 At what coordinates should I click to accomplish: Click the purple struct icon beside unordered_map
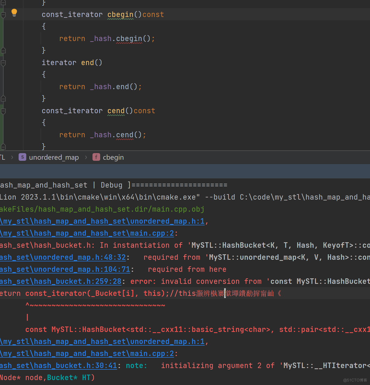(22, 157)
